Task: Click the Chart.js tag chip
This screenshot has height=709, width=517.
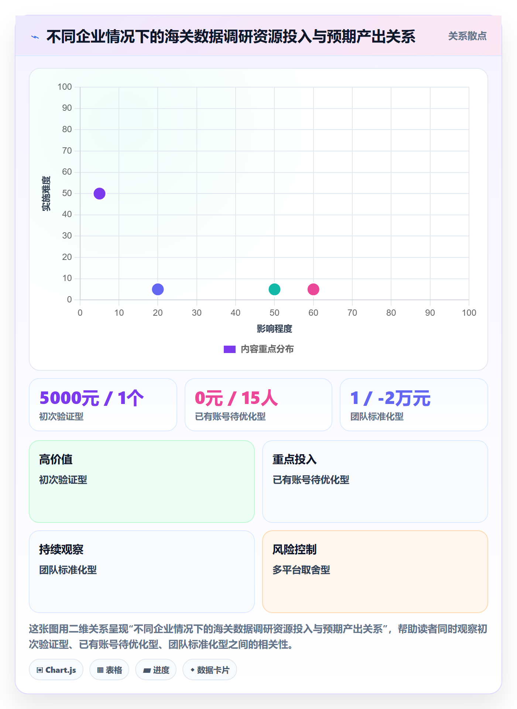Action: (56, 669)
